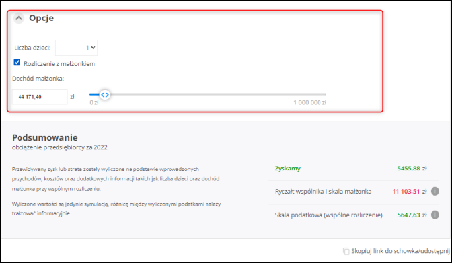Viewport: 452px width, 263px height.
Task: Collapse the Opcje section chevron
Action: (19, 18)
